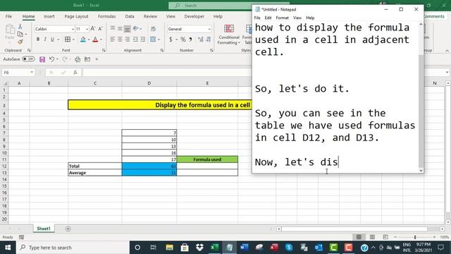The image size is (451, 254).
Task: Open the Insert ribbon tab
Action: tap(49, 16)
